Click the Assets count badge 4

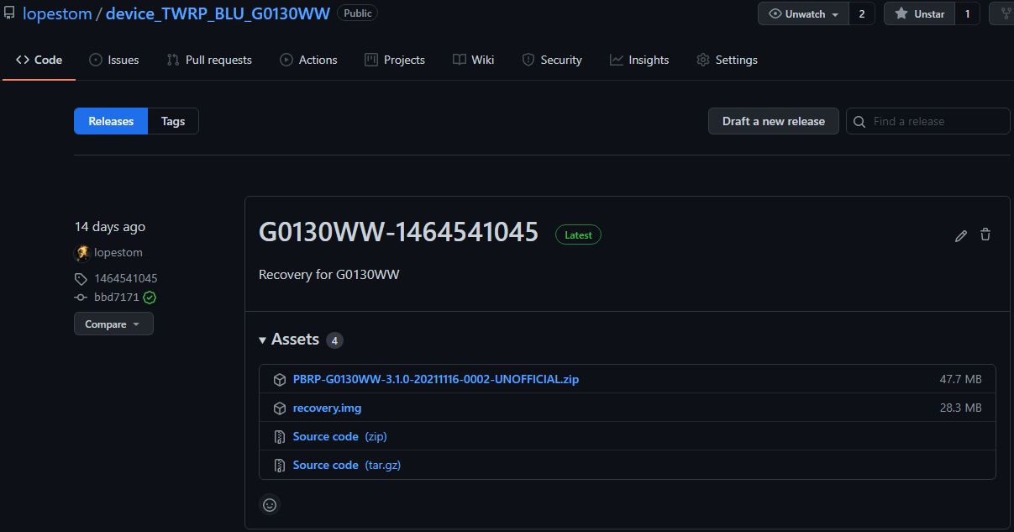tap(334, 340)
